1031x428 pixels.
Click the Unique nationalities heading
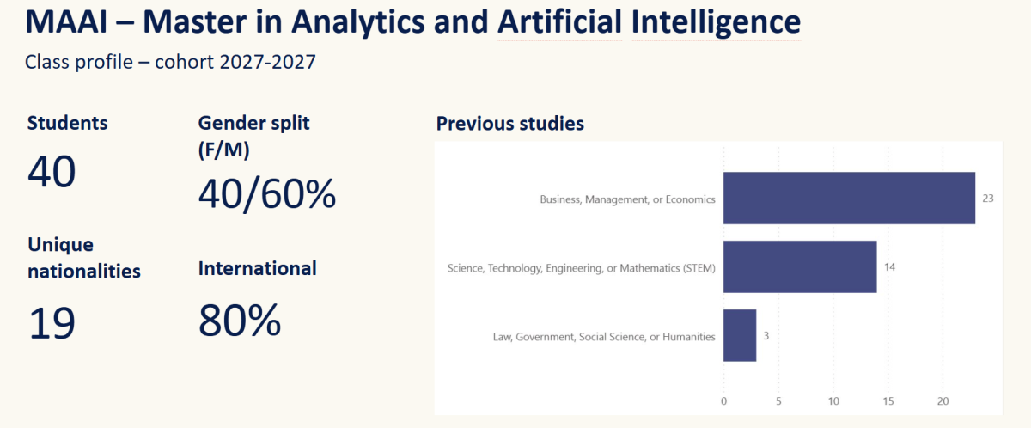(x=83, y=258)
